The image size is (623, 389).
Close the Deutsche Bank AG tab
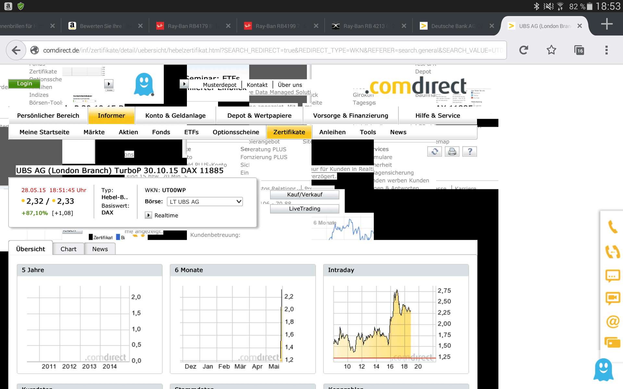492,26
